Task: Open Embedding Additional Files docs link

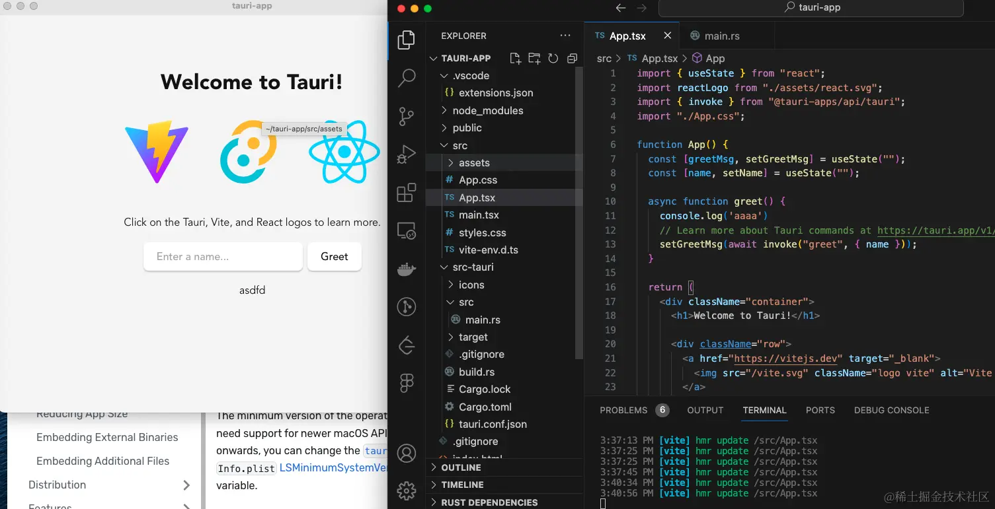Action: tap(102, 461)
